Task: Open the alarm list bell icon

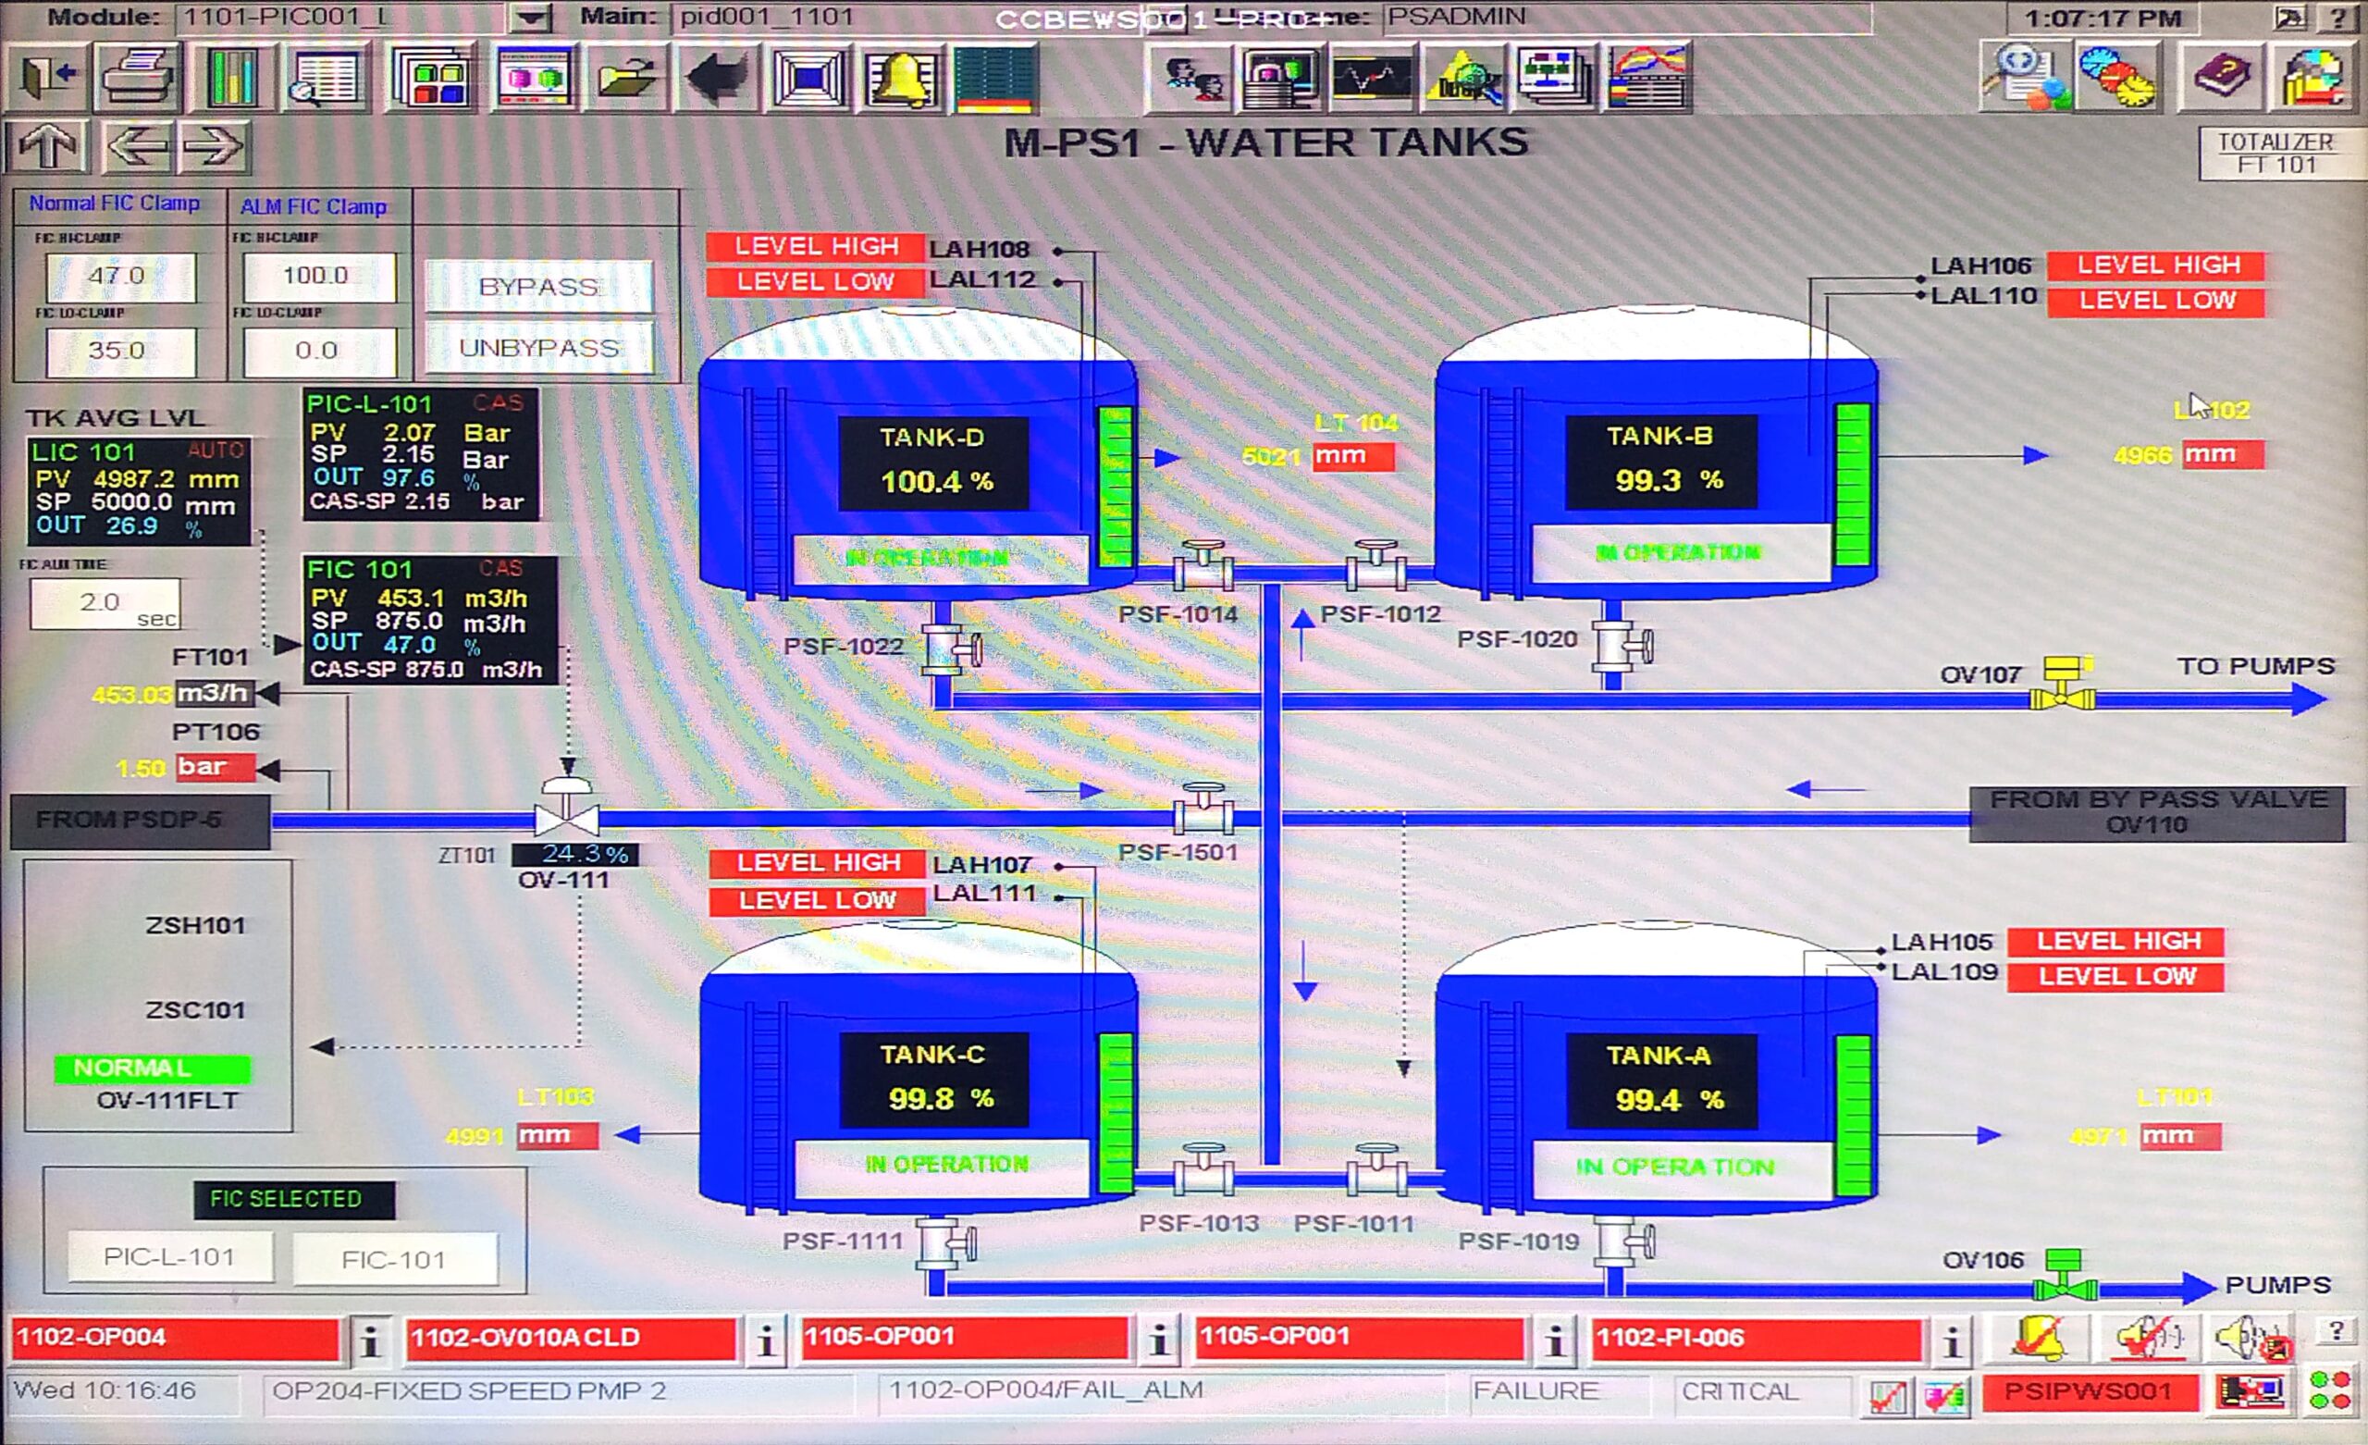Action: (901, 77)
